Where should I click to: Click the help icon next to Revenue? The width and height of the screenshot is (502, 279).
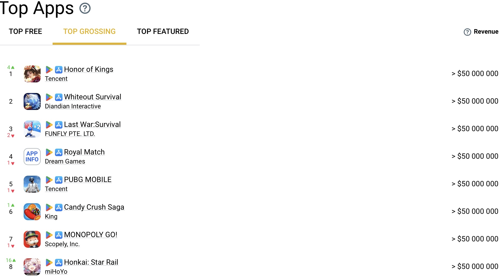(467, 32)
